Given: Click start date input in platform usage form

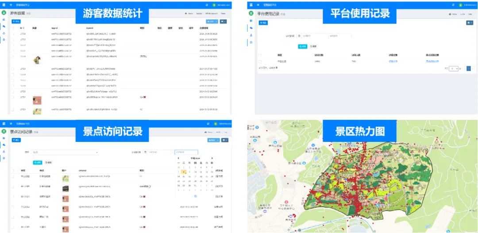Looking at the screenshot, I should (x=313, y=36).
